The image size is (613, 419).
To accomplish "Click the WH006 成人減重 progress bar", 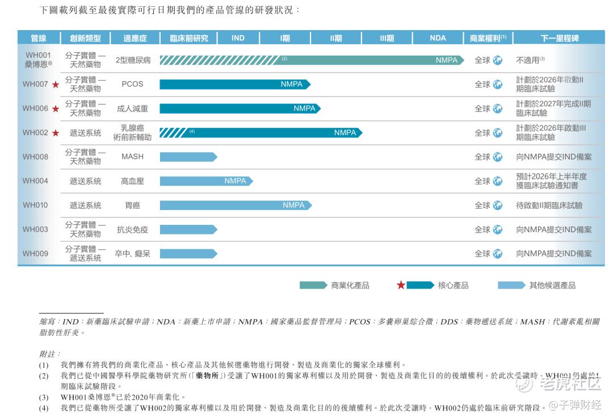I will pos(240,109).
